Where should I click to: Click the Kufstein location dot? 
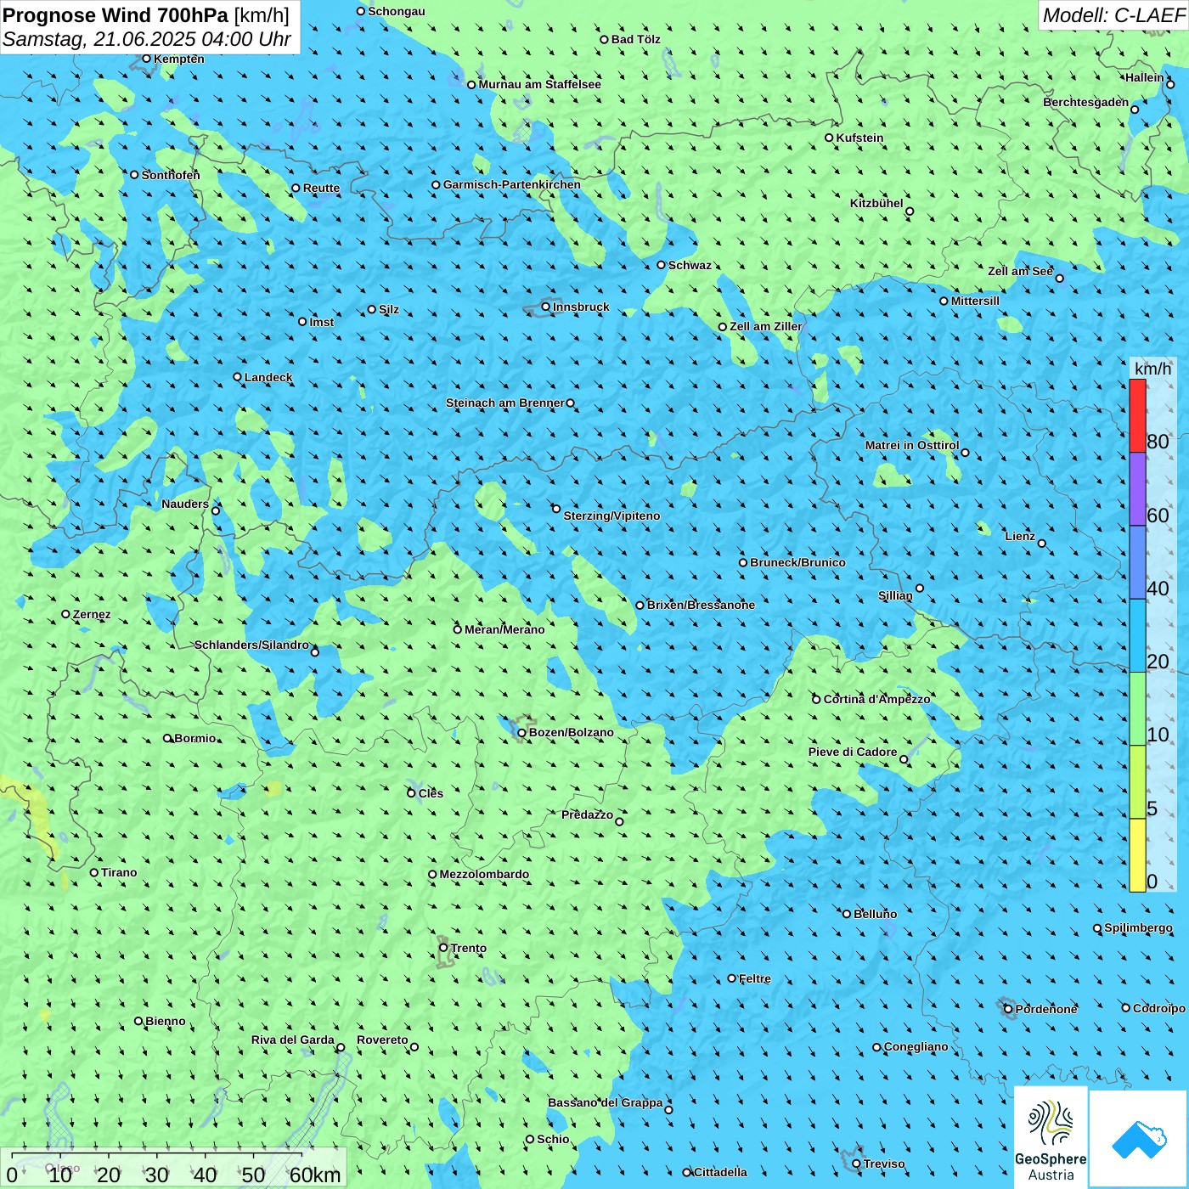(x=830, y=138)
